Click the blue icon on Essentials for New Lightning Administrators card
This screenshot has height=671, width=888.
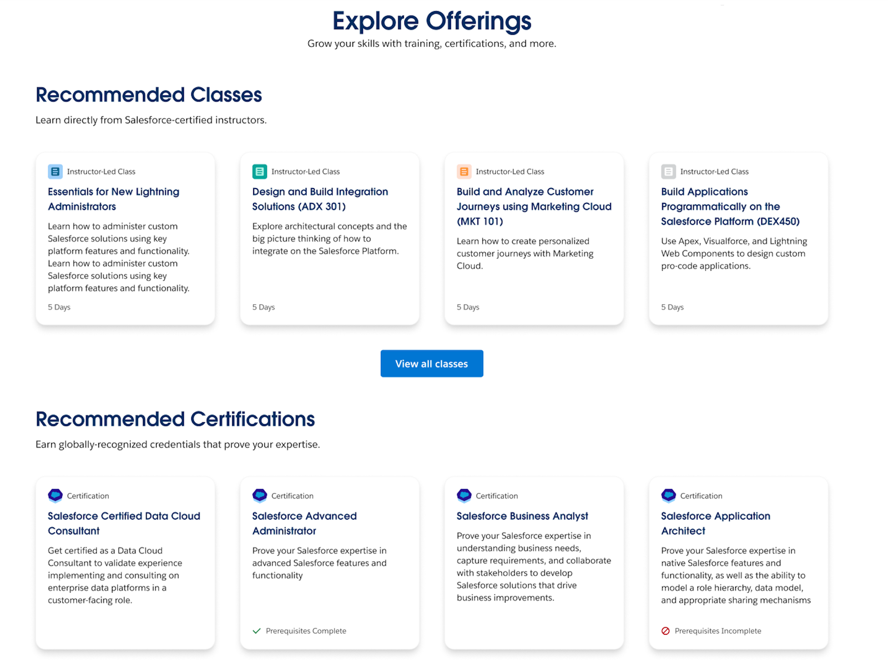tap(55, 171)
